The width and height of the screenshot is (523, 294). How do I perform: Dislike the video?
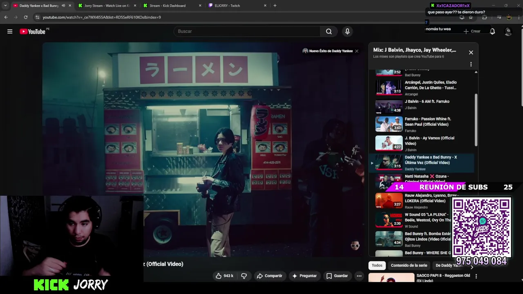click(x=244, y=276)
